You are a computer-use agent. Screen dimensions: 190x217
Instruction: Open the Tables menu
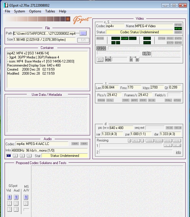coord(50,11)
